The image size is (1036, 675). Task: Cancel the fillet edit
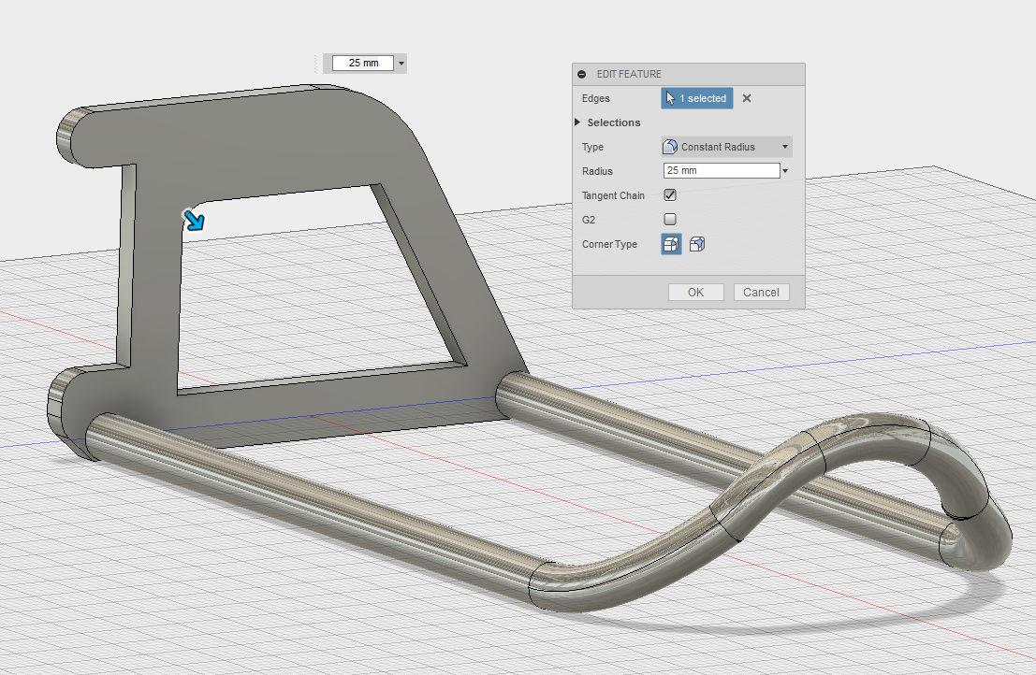click(761, 293)
